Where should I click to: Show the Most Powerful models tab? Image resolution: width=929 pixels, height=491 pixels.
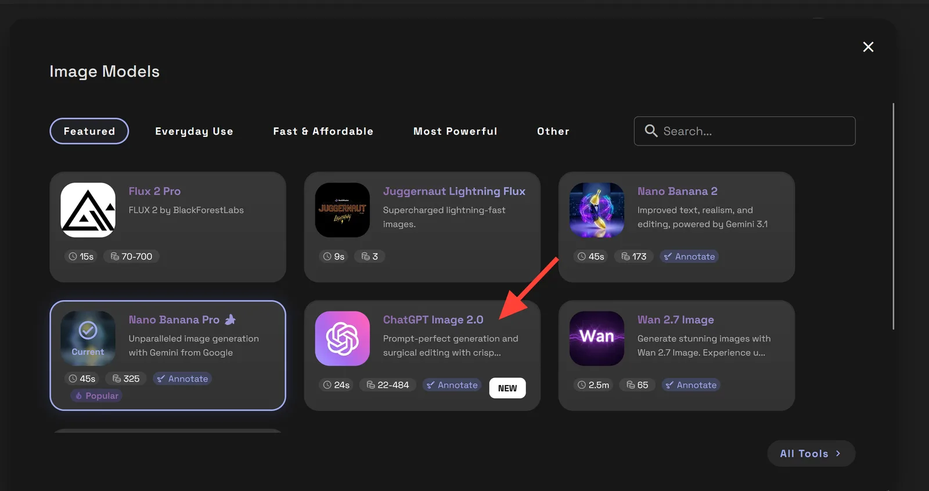point(455,131)
